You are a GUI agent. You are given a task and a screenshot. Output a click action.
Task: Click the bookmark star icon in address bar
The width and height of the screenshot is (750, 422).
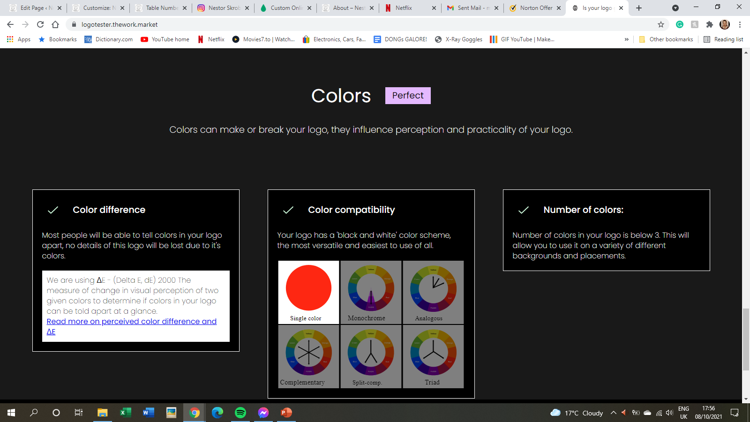[x=661, y=24]
